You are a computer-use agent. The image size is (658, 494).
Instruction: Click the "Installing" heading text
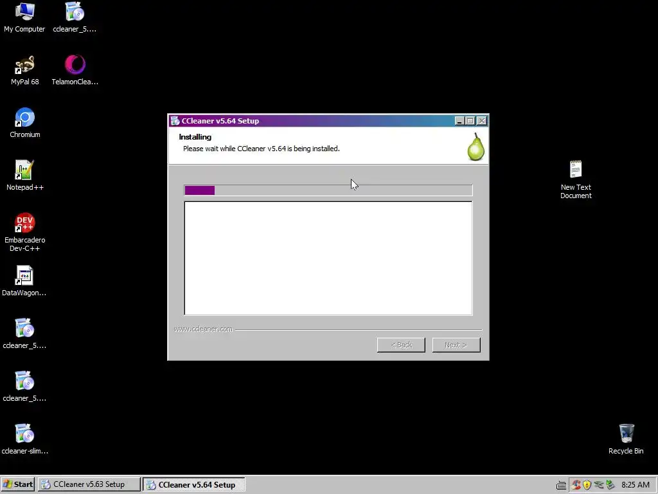[x=195, y=137]
